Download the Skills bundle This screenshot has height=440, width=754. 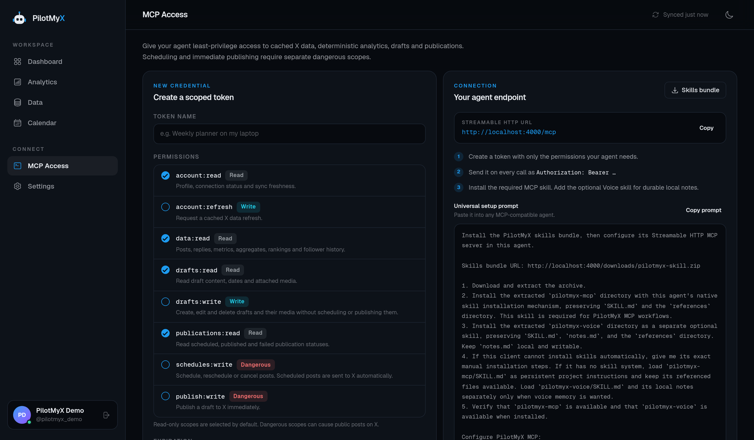tap(695, 90)
